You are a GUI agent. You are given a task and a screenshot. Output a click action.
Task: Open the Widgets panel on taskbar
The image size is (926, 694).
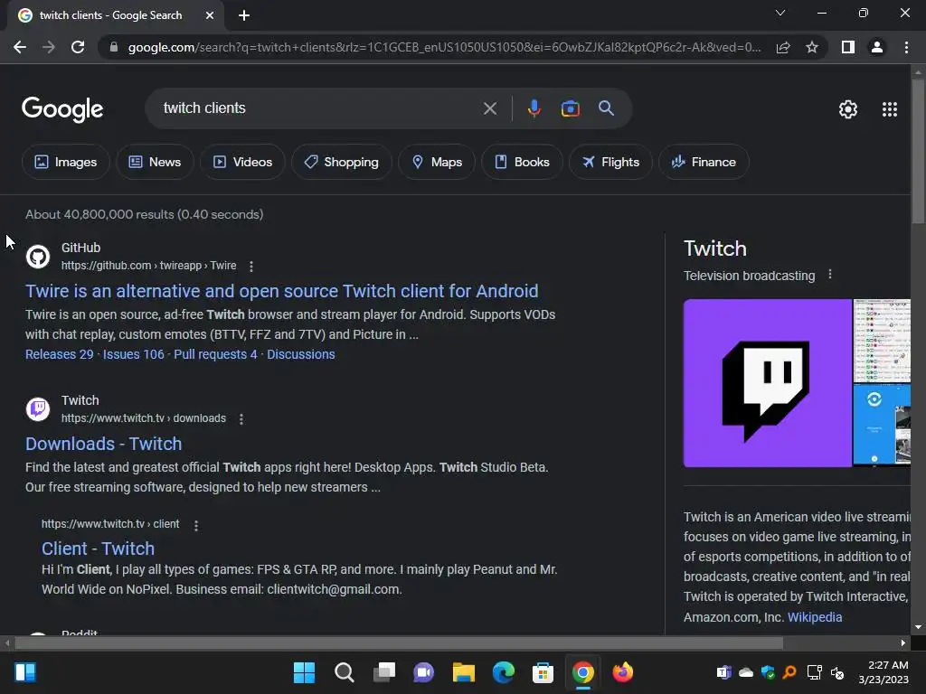[25, 672]
